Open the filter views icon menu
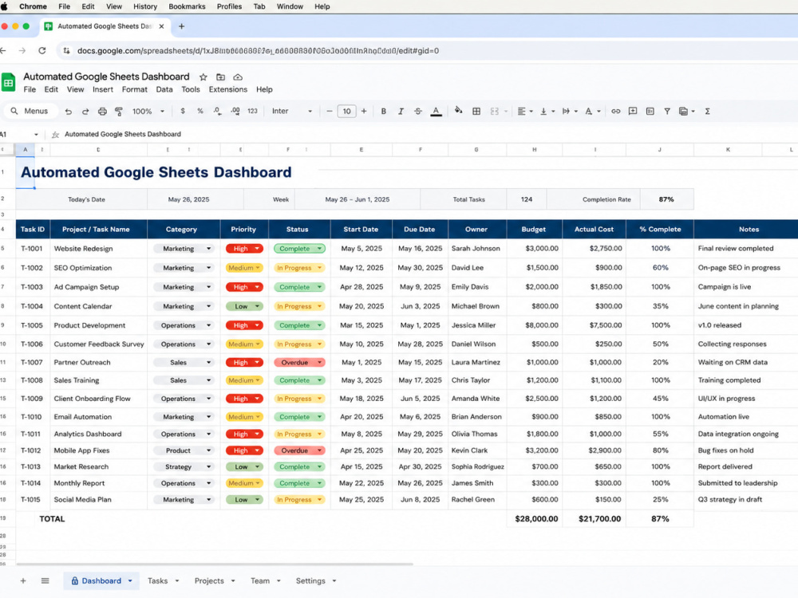Screen dimensions: 798x598 [x=686, y=112]
